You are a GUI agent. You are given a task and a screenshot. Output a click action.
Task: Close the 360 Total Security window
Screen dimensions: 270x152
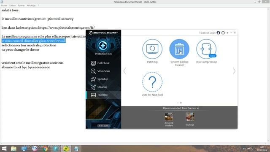235,33
